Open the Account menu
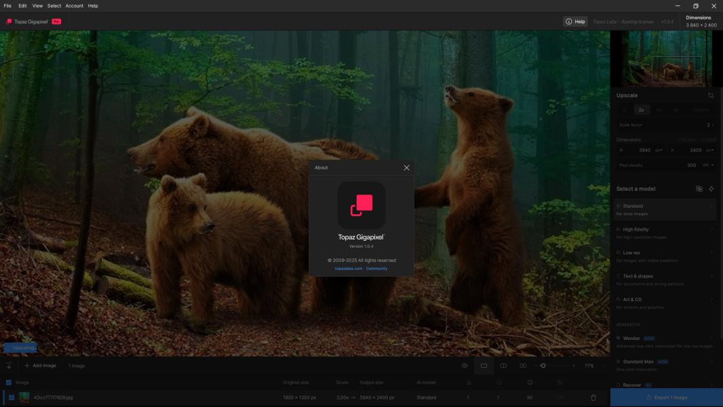 click(x=74, y=5)
